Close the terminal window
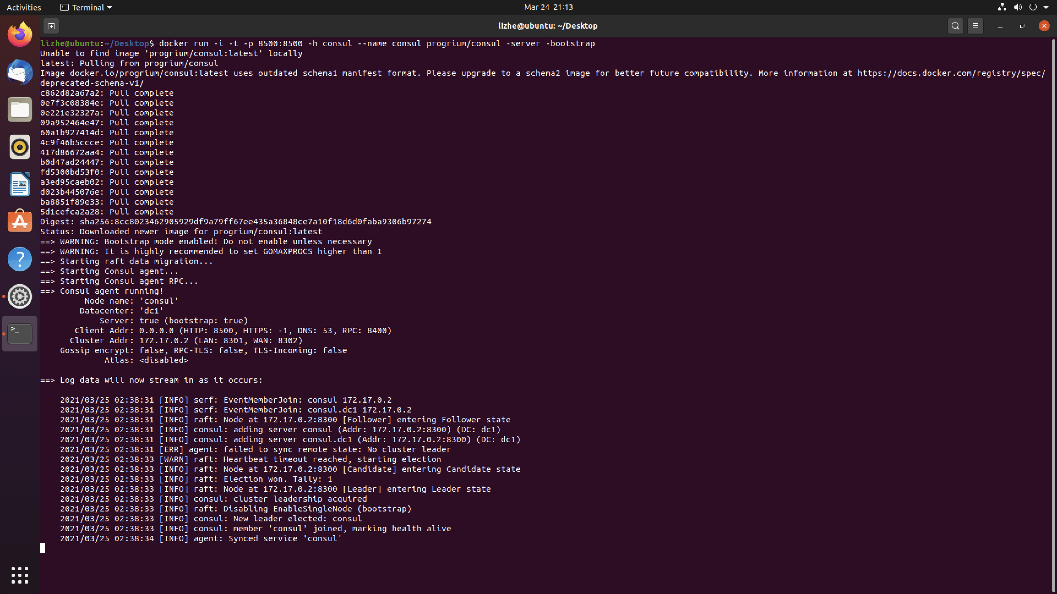 click(1044, 26)
